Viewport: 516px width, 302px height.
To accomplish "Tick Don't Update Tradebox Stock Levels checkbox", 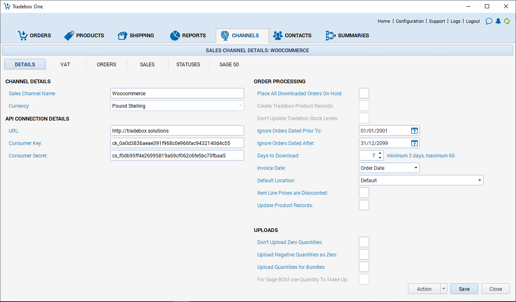I will tap(364, 118).
